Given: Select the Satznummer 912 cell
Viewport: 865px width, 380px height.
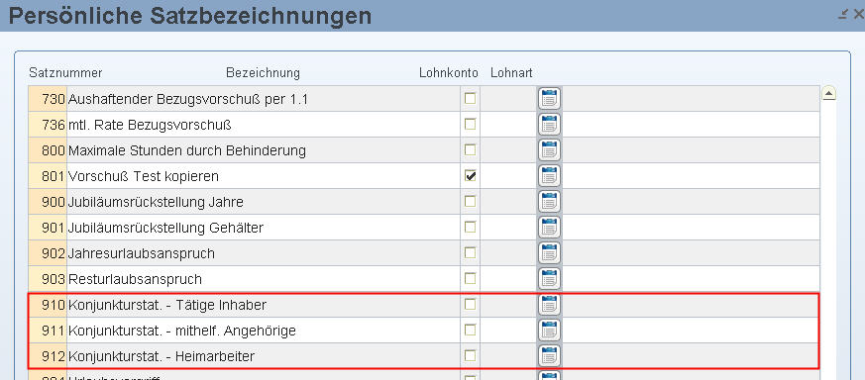Looking at the screenshot, I should (x=48, y=356).
